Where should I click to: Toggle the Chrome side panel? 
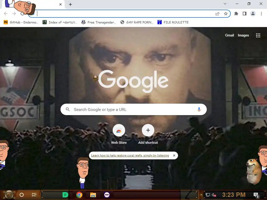pos(245,14)
